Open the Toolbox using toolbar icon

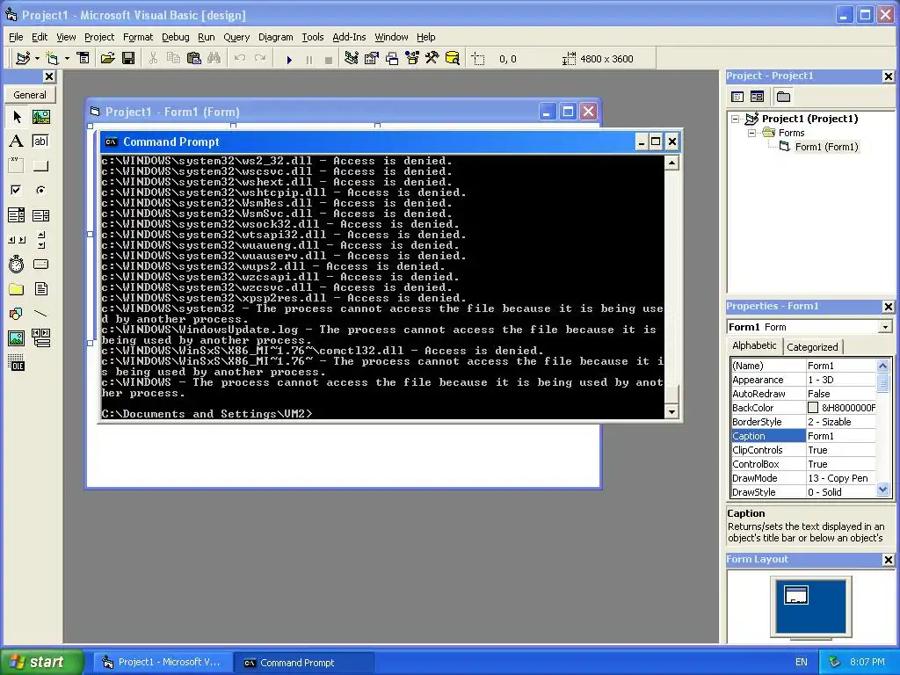pos(432,59)
